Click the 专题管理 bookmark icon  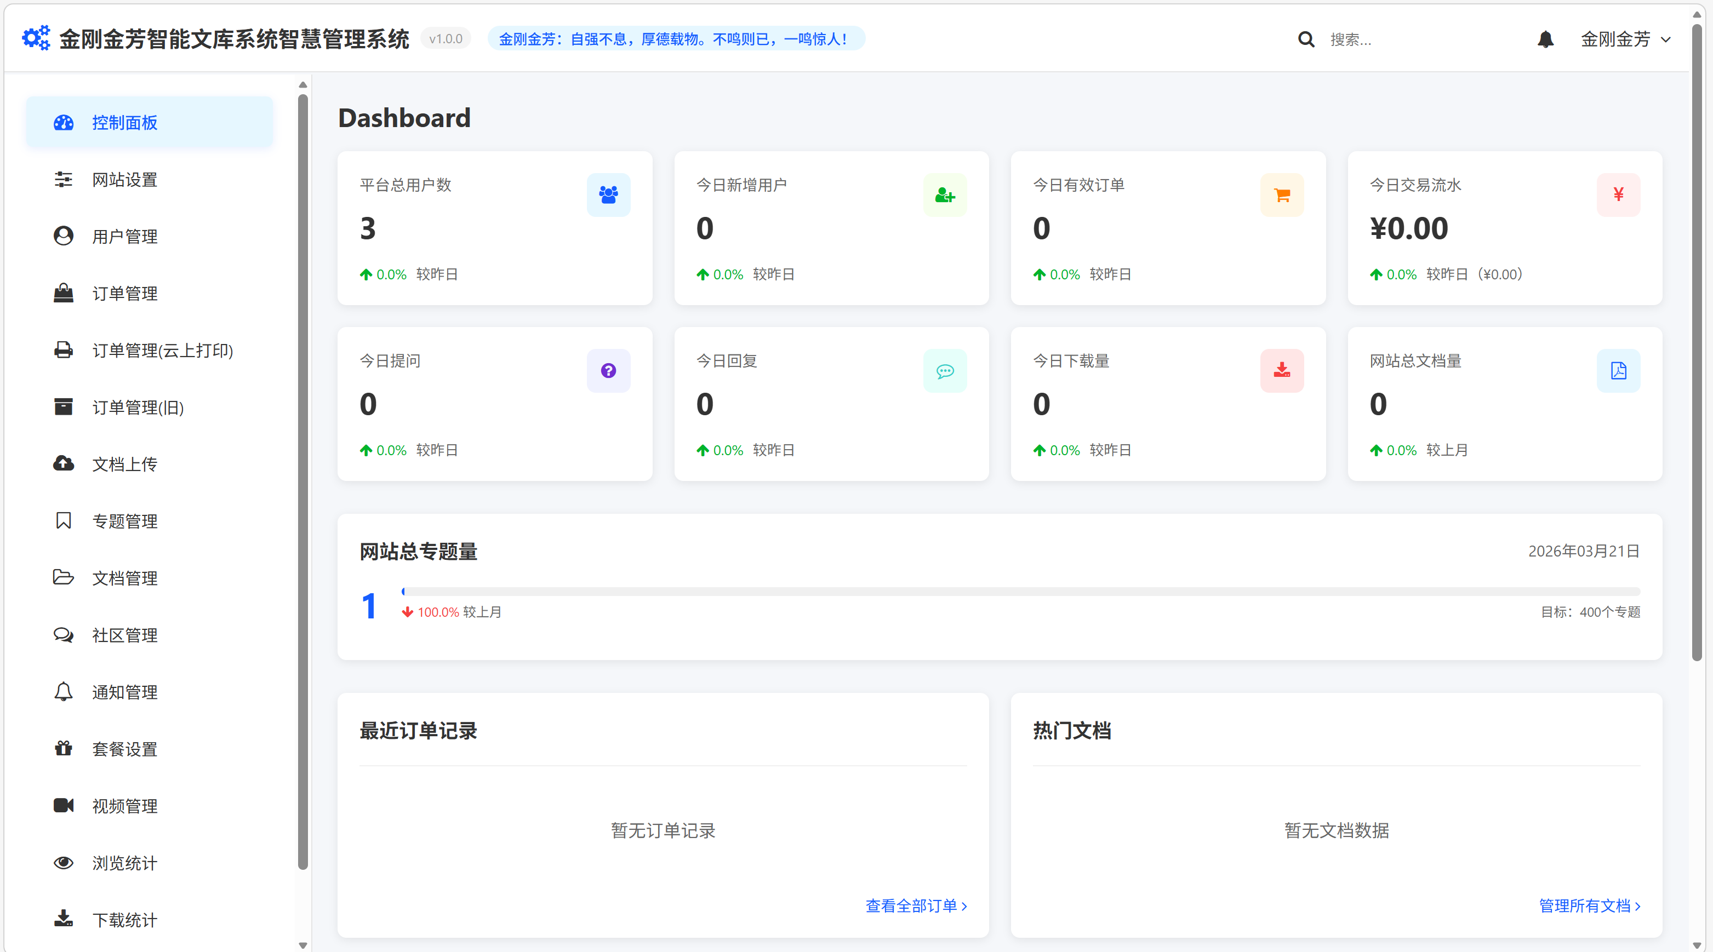[x=63, y=520]
